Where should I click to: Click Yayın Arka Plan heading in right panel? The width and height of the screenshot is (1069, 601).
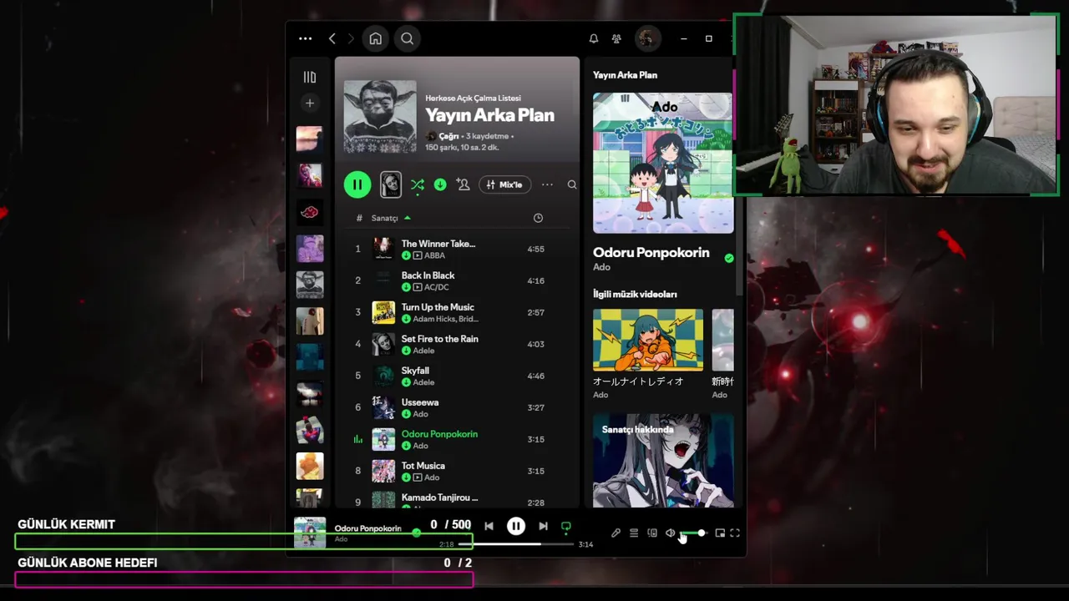pos(625,75)
